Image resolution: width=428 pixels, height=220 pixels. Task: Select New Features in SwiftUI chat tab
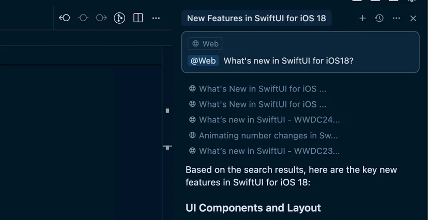point(256,18)
